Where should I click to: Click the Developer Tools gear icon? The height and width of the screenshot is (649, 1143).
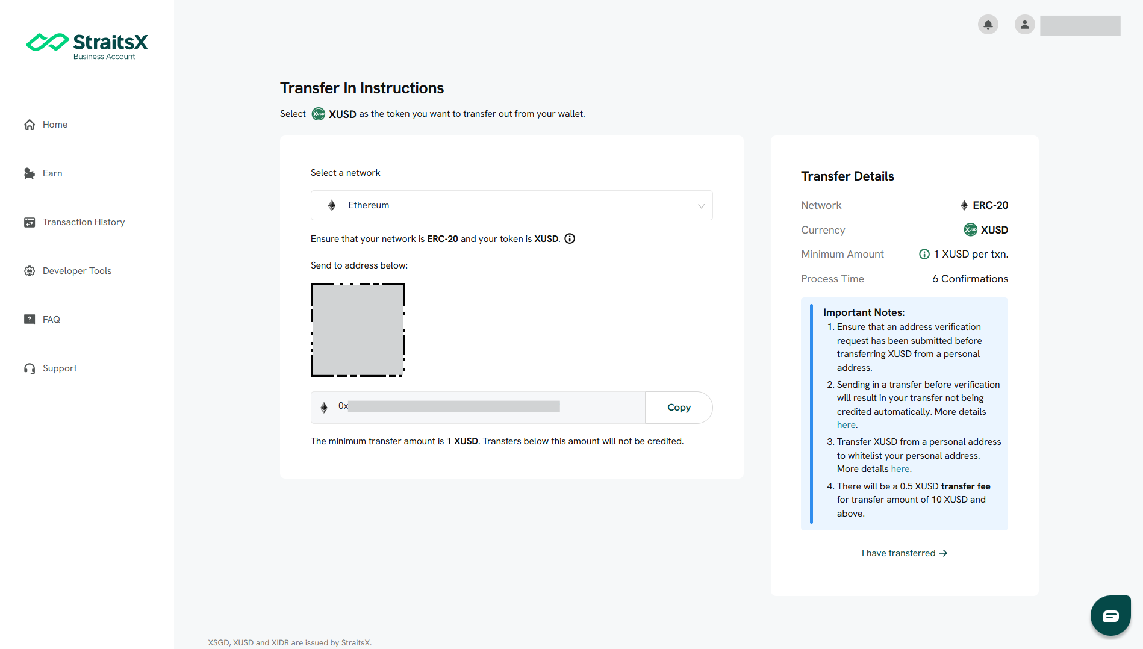30,271
